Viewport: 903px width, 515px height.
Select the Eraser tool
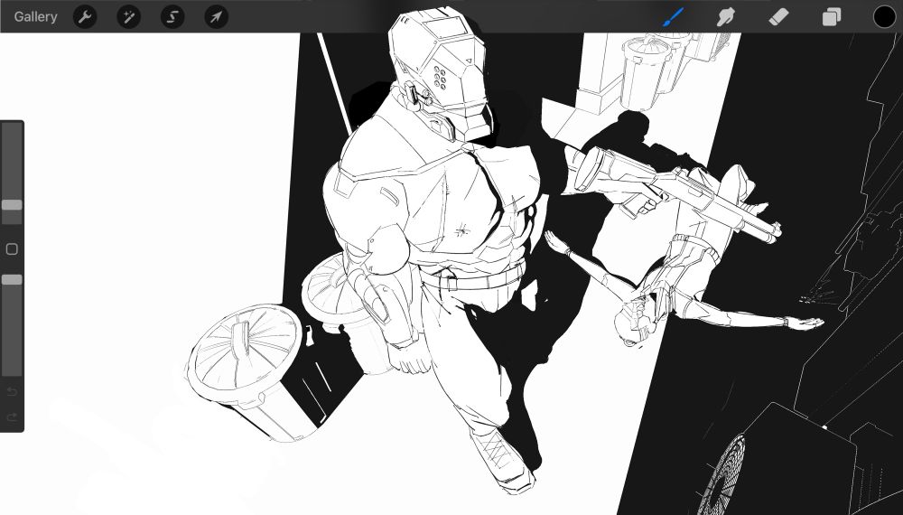pyautogui.click(x=778, y=16)
